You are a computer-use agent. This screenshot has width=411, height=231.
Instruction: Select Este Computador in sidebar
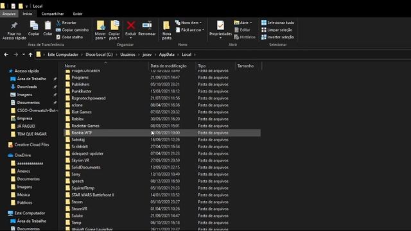coord(30,213)
